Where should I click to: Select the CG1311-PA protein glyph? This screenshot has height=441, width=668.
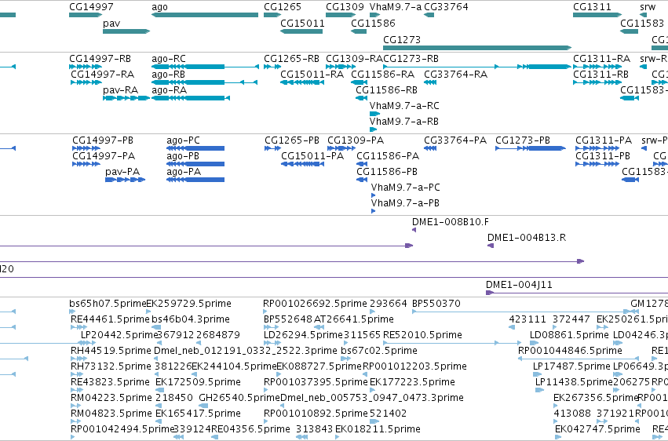click(x=597, y=148)
